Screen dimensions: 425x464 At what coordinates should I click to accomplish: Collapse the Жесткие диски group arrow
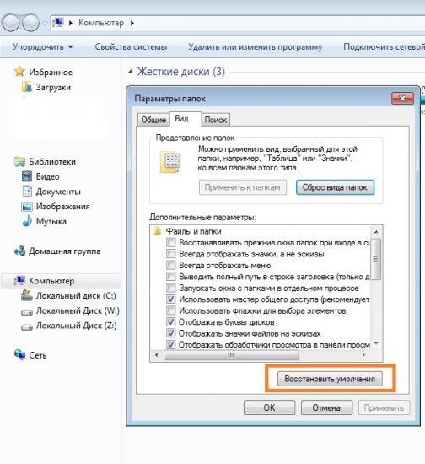click(x=131, y=72)
